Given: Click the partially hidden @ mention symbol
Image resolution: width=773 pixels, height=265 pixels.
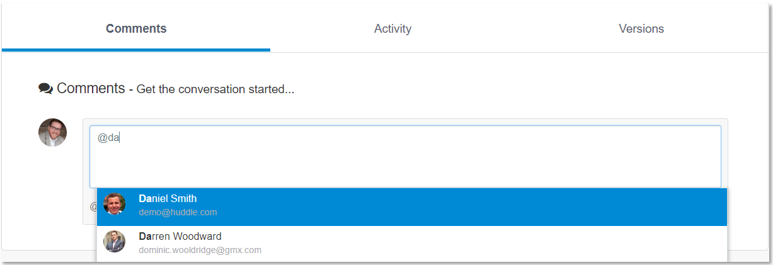Looking at the screenshot, I should click(93, 206).
